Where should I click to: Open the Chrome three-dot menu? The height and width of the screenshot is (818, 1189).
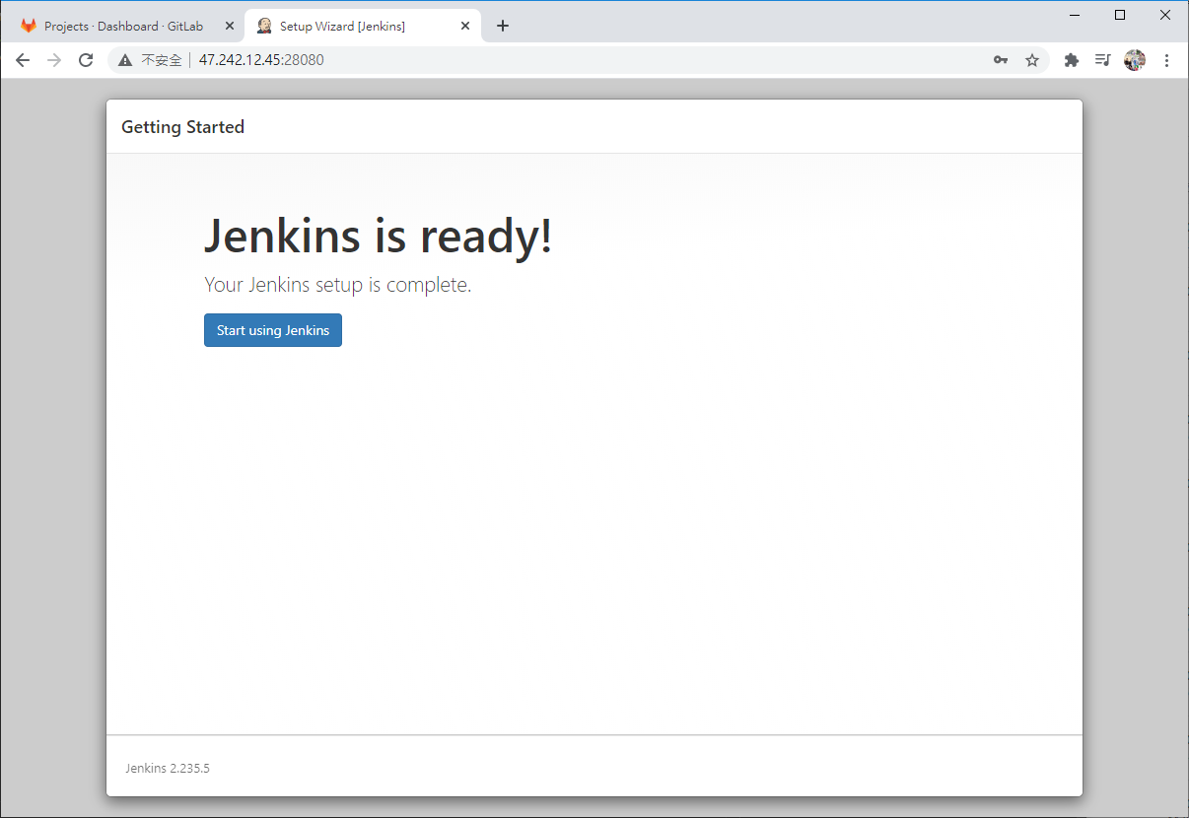point(1166,60)
